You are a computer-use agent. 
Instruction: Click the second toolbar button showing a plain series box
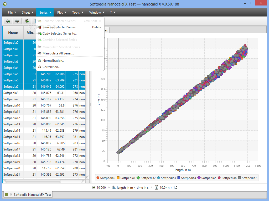17,21
